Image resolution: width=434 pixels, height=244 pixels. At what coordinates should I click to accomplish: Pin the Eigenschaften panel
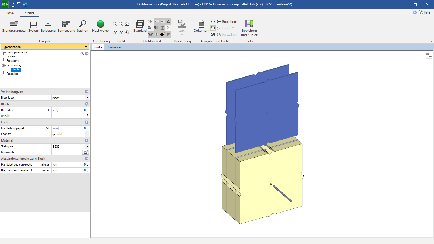pyautogui.click(x=86, y=47)
